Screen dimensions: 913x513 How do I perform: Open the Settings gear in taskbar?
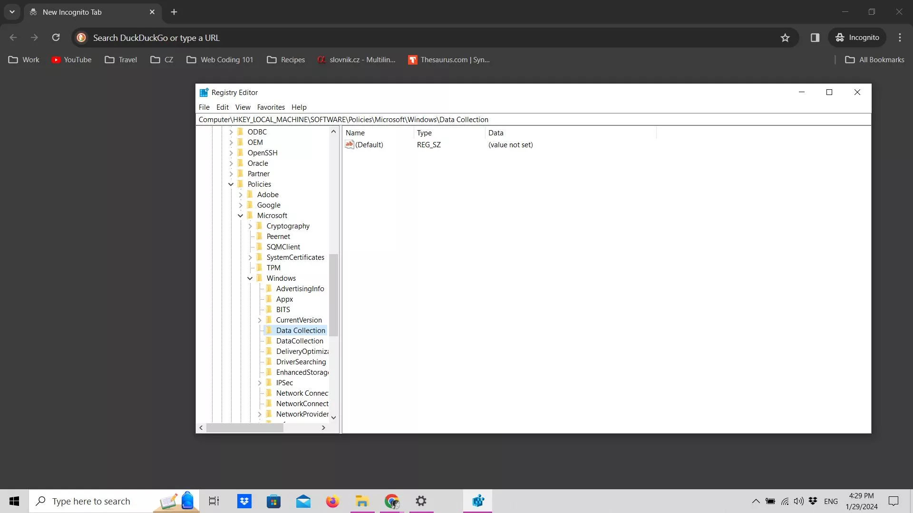421,501
